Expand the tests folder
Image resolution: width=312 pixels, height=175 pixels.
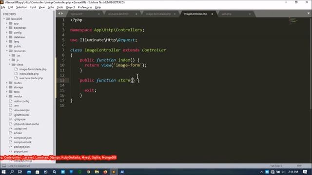pyautogui.click(x=6, y=92)
